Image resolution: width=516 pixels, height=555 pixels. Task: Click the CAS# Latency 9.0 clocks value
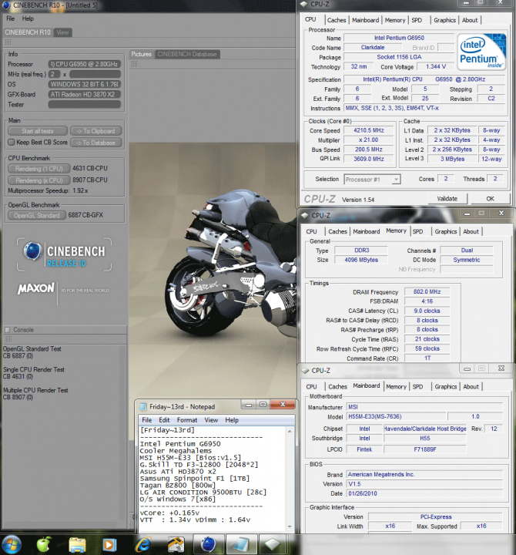click(x=427, y=311)
